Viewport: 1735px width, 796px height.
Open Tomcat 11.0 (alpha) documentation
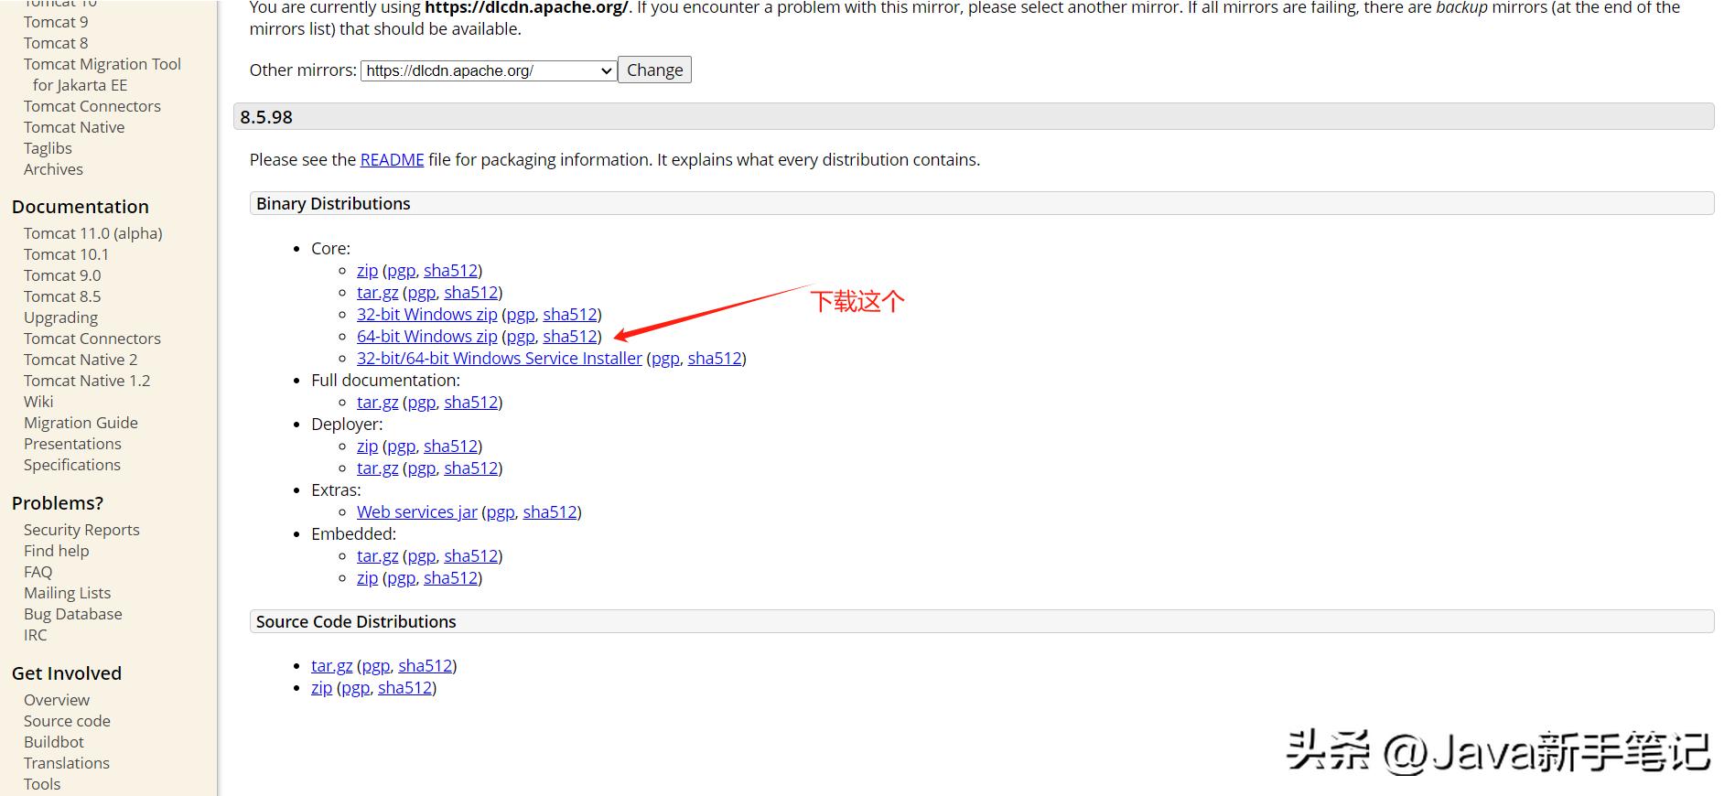click(x=93, y=233)
